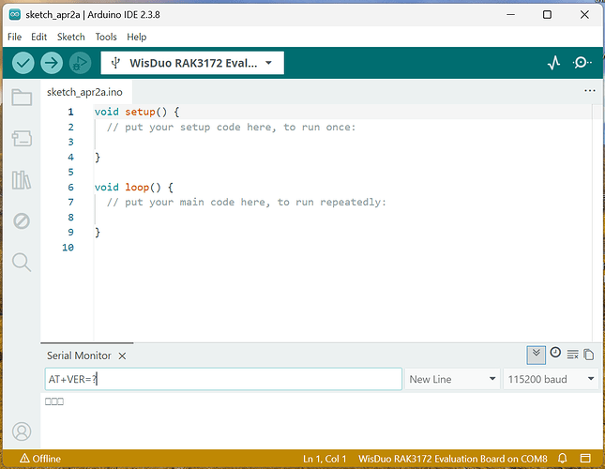The image size is (605, 469).
Task: Click the serial message input field
Action: tap(223, 379)
